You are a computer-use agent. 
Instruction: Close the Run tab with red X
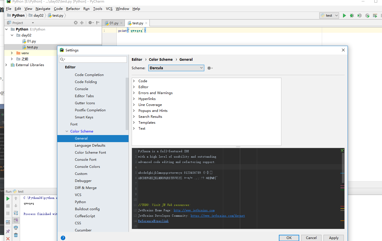(8, 239)
